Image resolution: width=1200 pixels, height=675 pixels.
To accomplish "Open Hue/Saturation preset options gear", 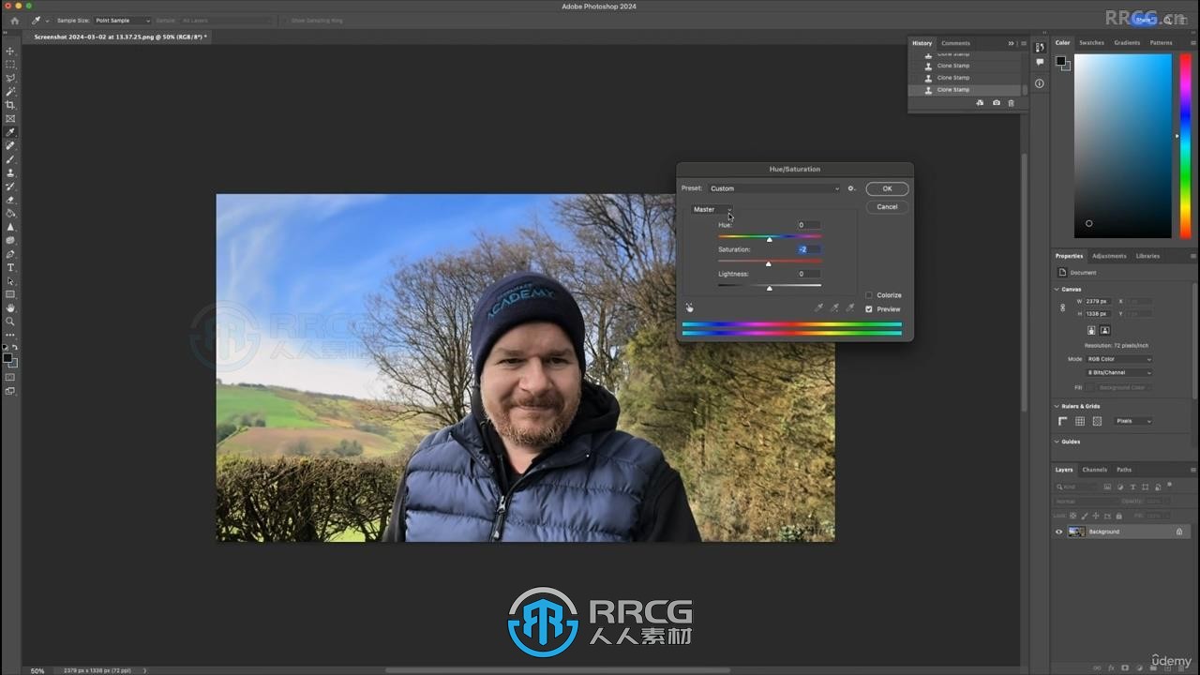I will (x=851, y=188).
